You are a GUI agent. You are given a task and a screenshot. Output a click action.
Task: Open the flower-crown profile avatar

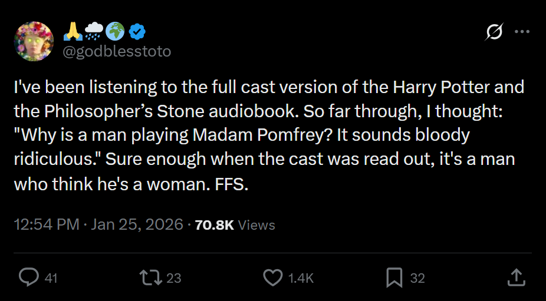pyautogui.click(x=34, y=41)
